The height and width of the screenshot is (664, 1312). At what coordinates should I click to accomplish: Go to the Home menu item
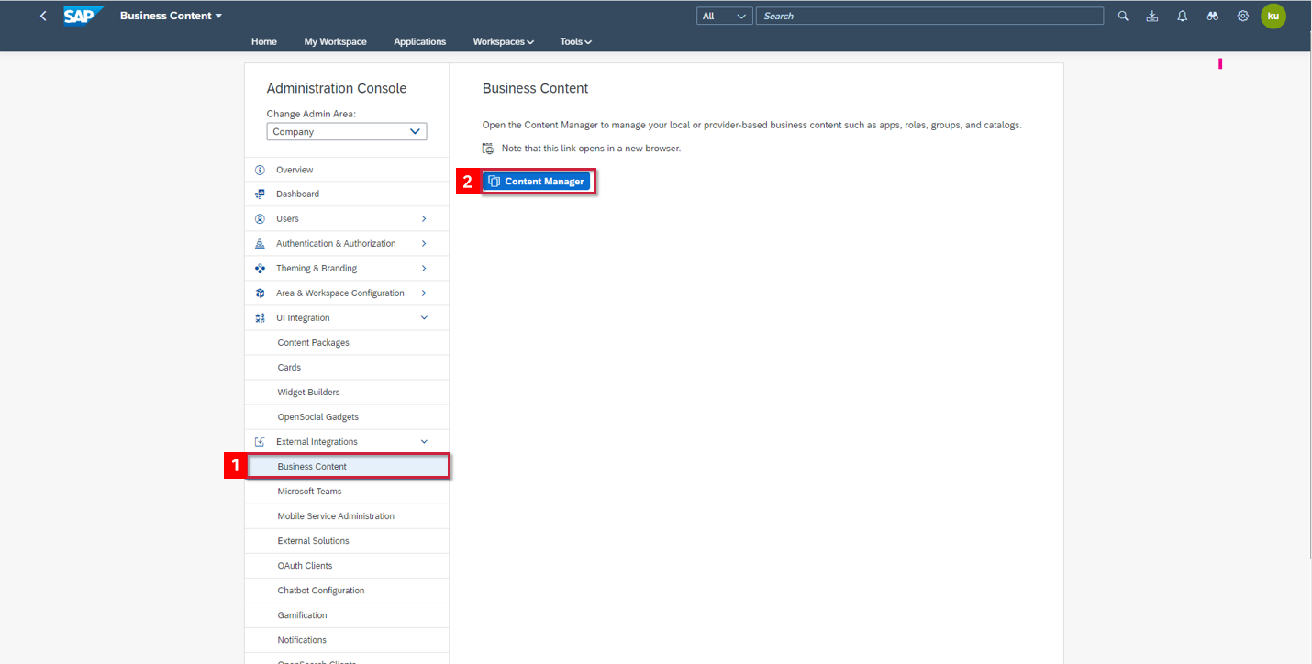coord(264,41)
